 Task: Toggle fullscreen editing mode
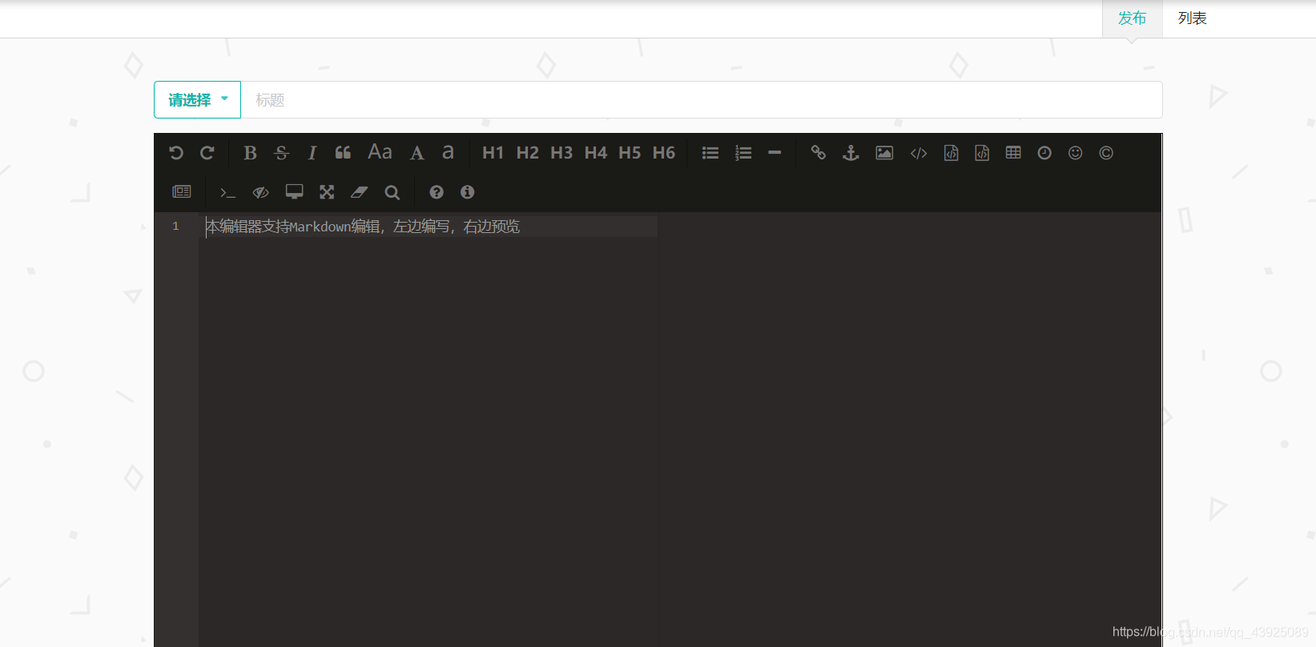pyautogui.click(x=327, y=192)
